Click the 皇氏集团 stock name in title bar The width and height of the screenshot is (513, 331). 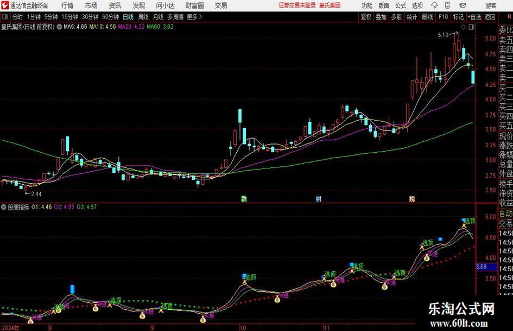coord(330,5)
